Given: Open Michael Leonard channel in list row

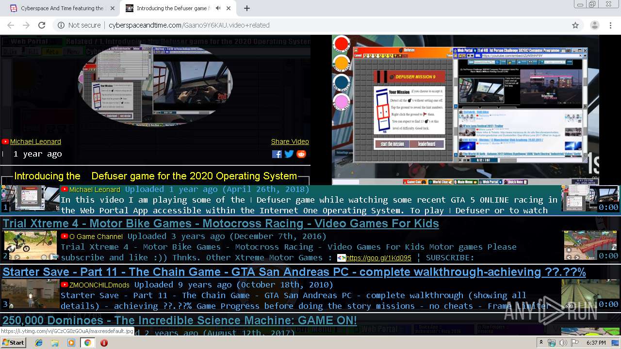Looking at the screenshot, I should 95,190.
